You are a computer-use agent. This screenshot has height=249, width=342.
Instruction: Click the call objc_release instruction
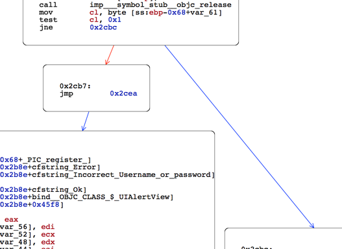coord(135,5)
